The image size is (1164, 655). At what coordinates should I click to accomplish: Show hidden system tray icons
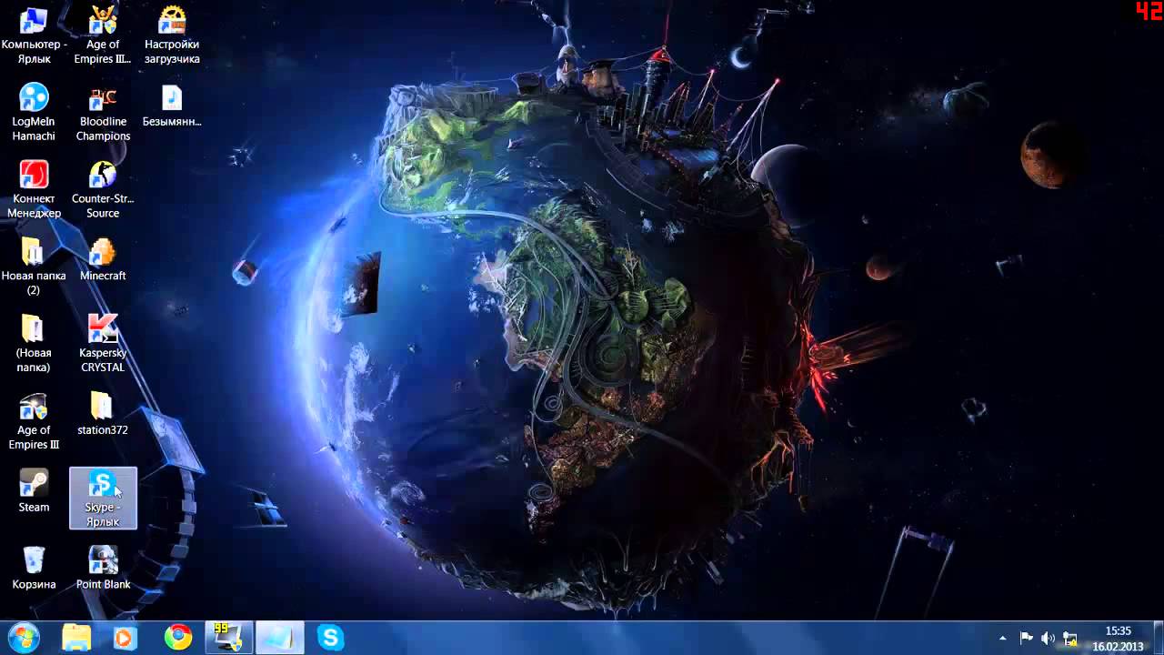point(1003,639)
